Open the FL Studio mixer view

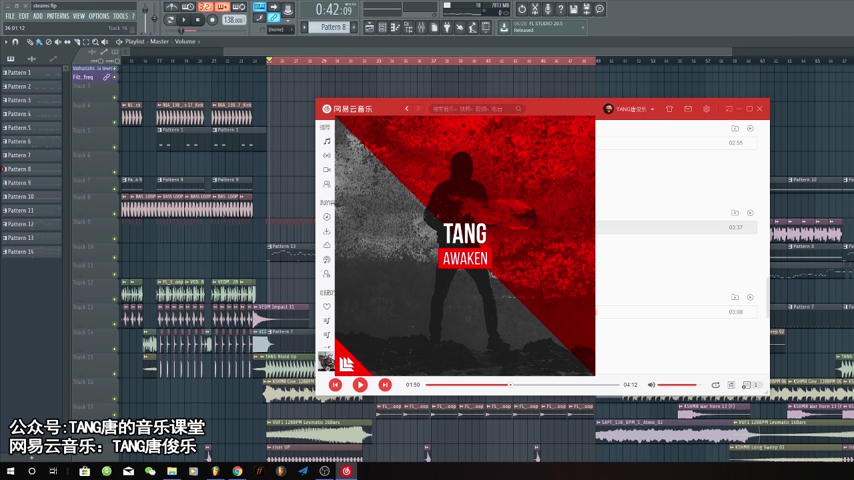pos(421,27)
